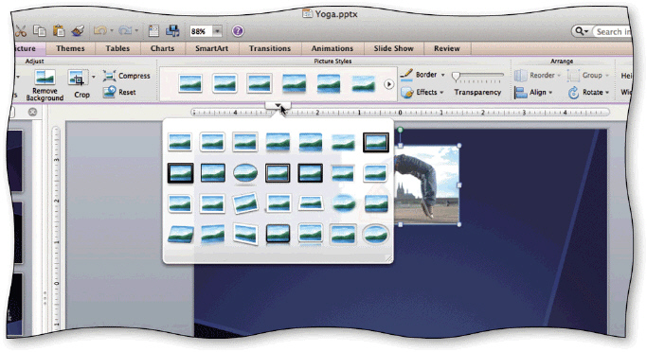The height and width of the screenshot is (352, 647).
Task: Switch to the Tables ribbon tab
Action: (117, 48)
